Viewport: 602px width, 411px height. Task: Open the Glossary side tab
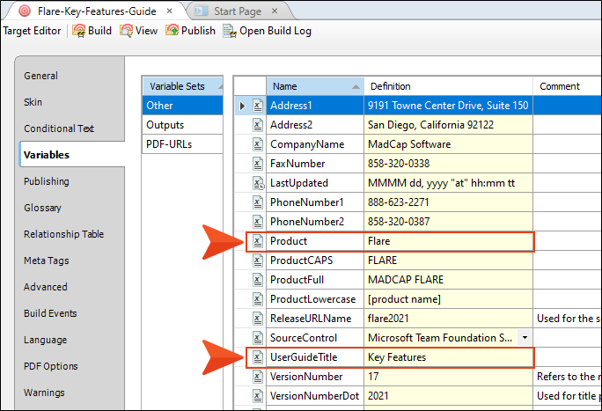coord(42,208)
